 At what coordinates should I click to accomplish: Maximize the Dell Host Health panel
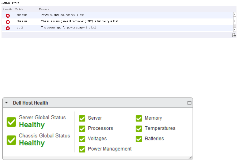tap(189, 103)
